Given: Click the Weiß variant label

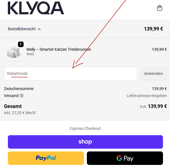Looking at the screenshot, I should pos(30,54).
